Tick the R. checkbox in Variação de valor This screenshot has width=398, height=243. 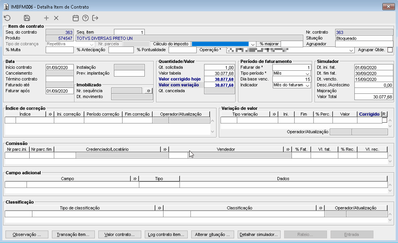pyautogui.click(x=384, y=120)
